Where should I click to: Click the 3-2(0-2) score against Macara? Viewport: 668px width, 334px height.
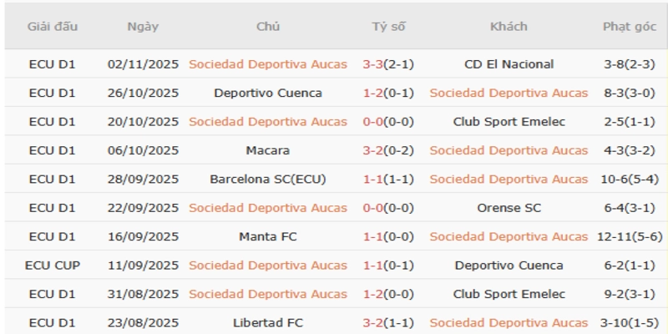pos(388,150)
